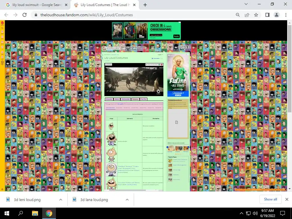The height and width of the screenshot is (219, 292).
Task: Open the Fandom flame logo in sidebar
Action: [x=2, y=23]
